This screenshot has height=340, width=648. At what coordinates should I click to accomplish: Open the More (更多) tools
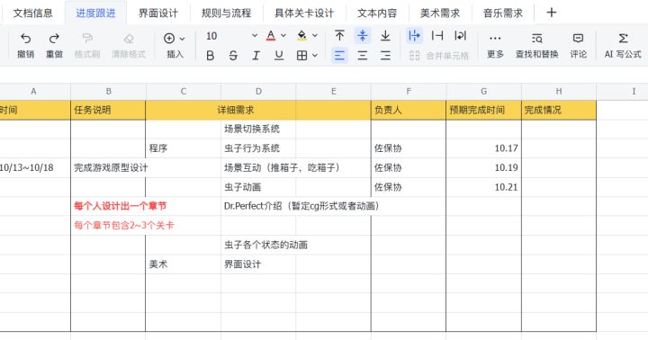(x=495, y=45)
